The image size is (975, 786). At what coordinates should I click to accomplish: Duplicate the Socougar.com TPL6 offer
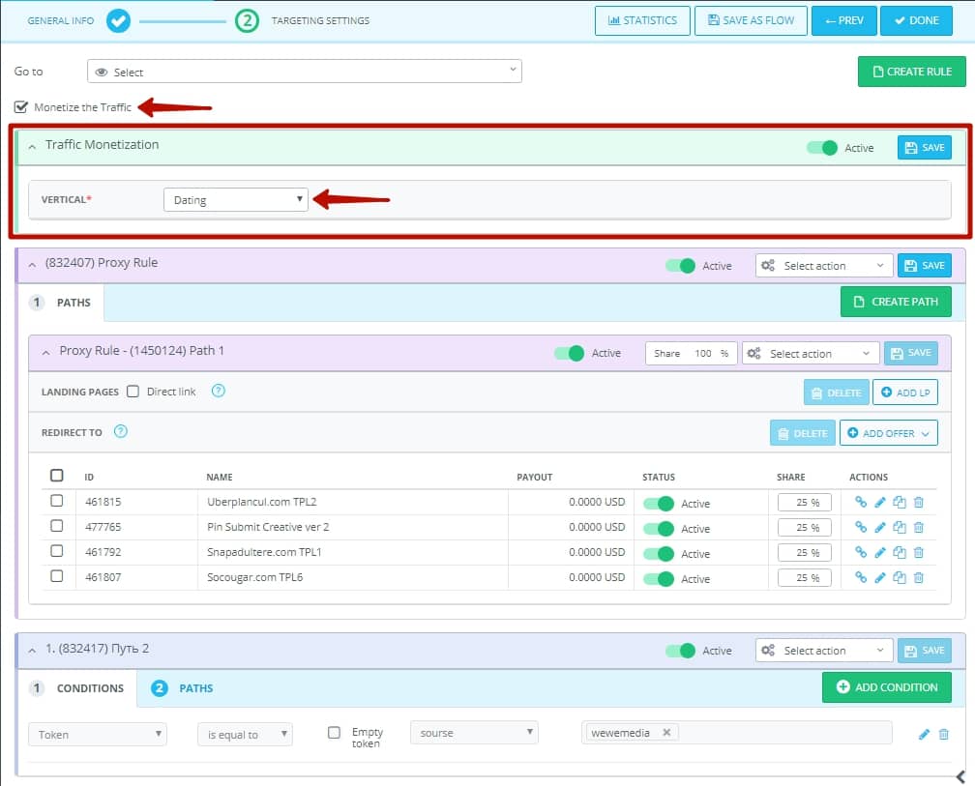coord(900,577)
